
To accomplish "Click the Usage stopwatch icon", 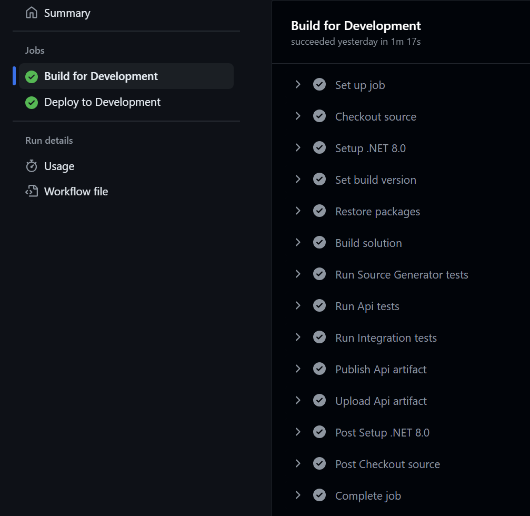I will [x=32, y=166].
